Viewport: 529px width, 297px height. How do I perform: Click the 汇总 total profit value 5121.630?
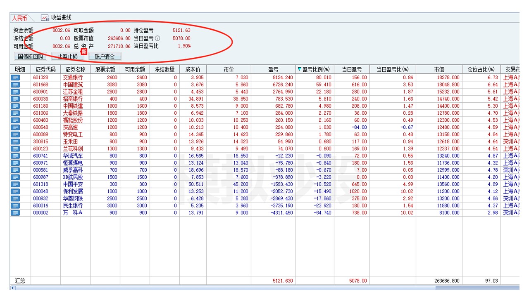283,281
